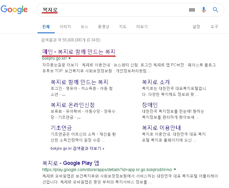Click description 대한민국 복지정보를 한눈에
This screenshot has width=229, height=188.
(x=173, y=114)
